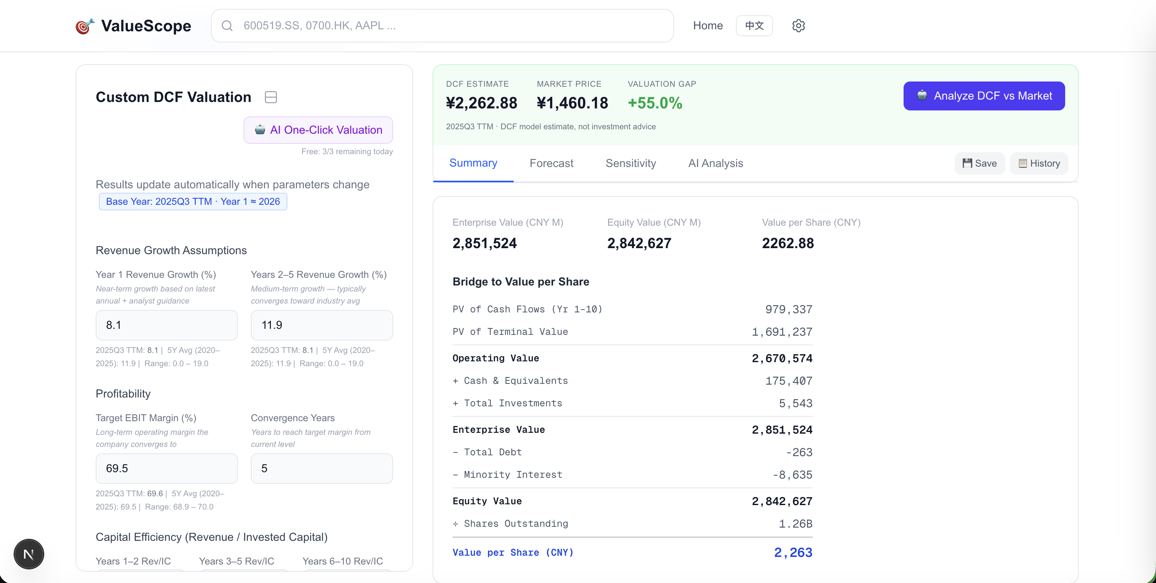Click the robot icon on AI One-Click Valuation

coord(260,130)
